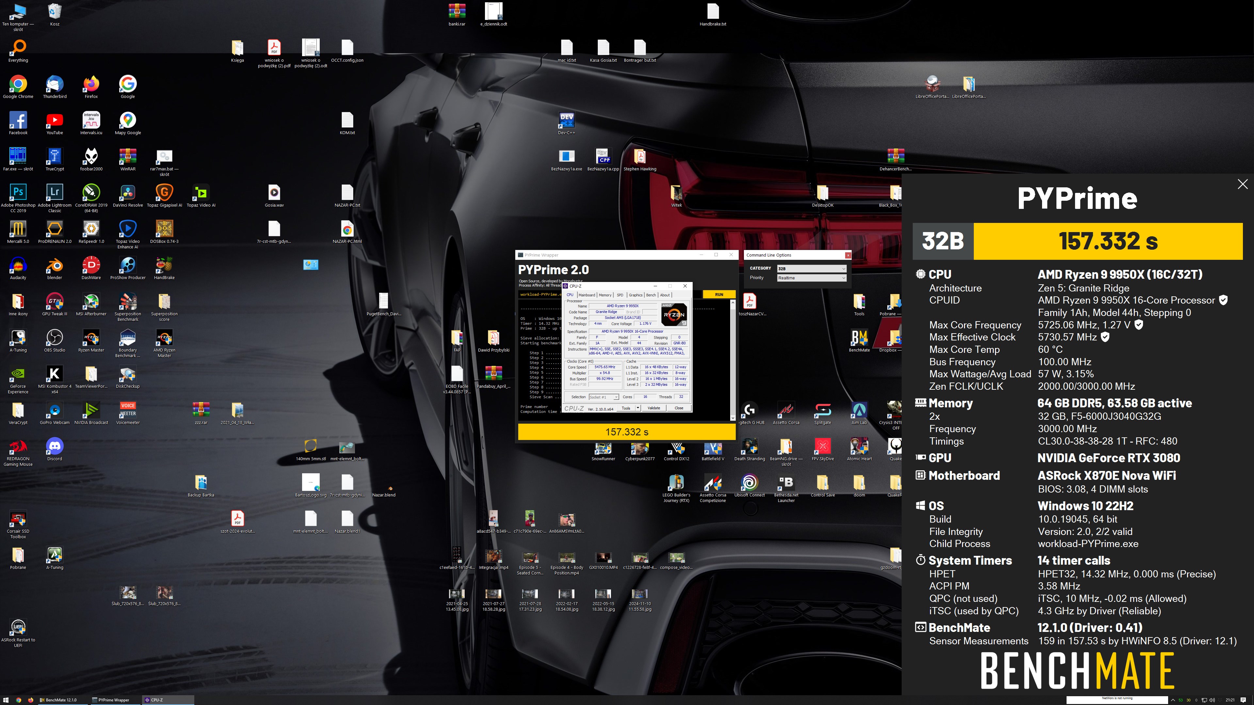Switch to the Memory tab in CPU-Z
Viewport: 1254px width, 705px height.
(x=605, y=295)
